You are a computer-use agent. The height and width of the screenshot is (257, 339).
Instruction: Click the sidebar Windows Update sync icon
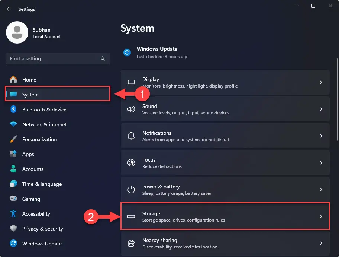[13, 243]
